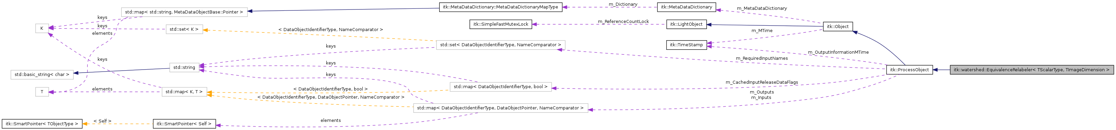This screenshot has height=130, width=1116.
Task: Click the m_Outputs label
Action: [761, 92]
